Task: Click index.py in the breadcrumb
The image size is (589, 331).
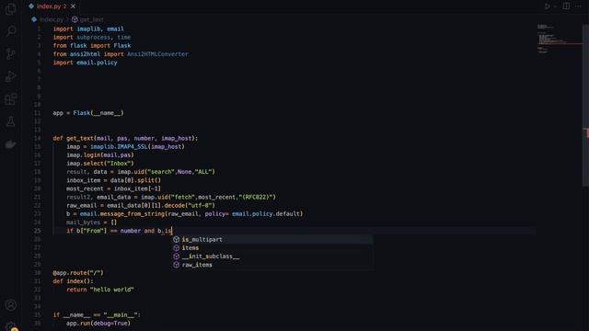Action: [x=52, y=19]
